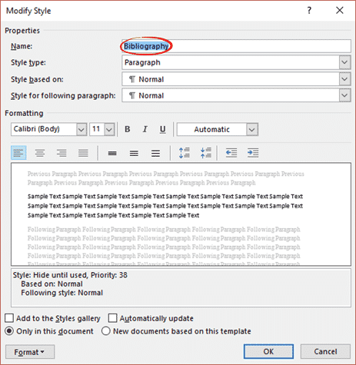Check Add to the Styles gallery
Image resolution: width=356 pixels, height=365 pixels.
point(9,318)
